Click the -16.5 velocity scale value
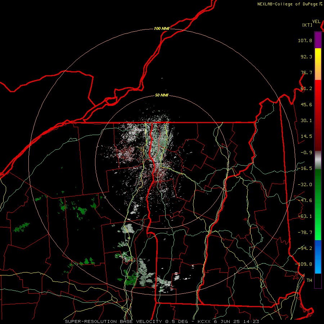Image resolution: width=324 pixels, height=324 pixels. point(305,168)
